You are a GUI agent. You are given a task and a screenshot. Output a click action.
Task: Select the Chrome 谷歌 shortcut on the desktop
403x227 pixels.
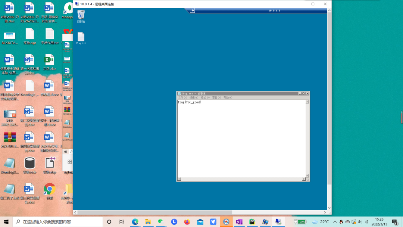50,191
